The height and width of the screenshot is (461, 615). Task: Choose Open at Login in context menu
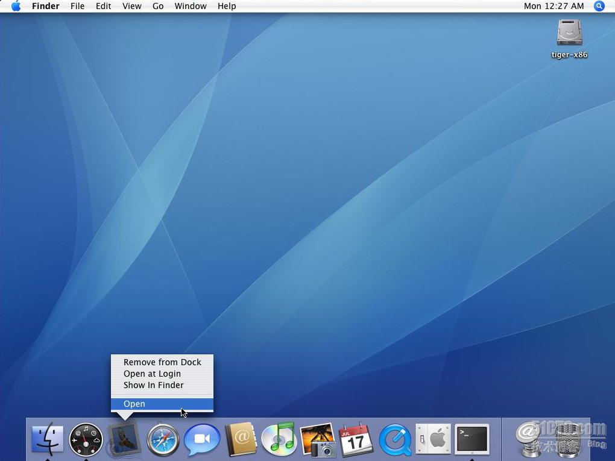(162, 374)
